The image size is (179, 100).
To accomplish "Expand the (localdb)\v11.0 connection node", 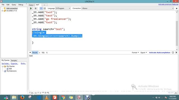I will tap(2, 11).
